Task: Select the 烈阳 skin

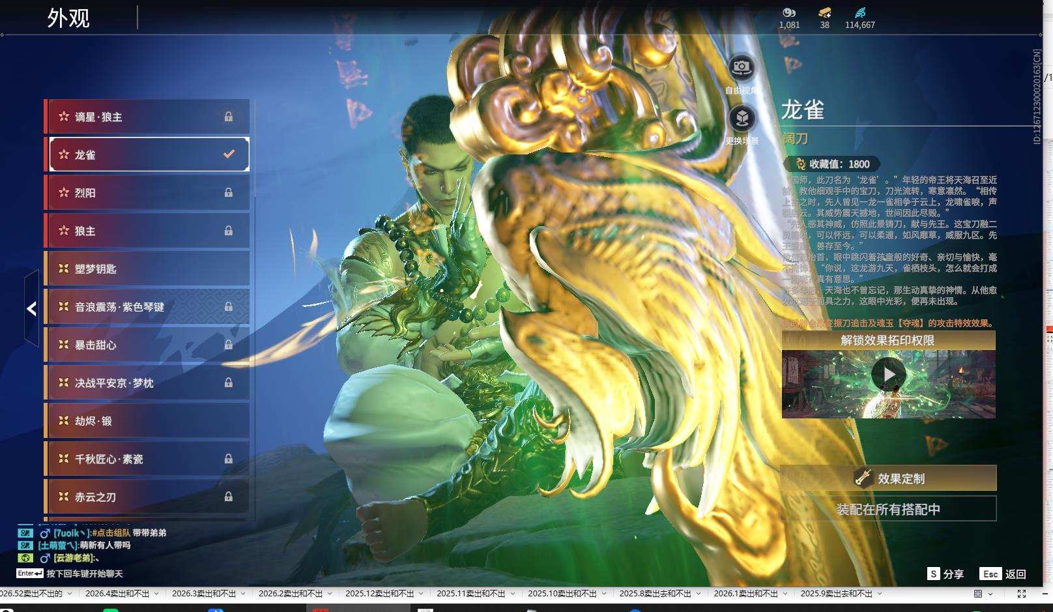Action: click(x=147, y=192)
